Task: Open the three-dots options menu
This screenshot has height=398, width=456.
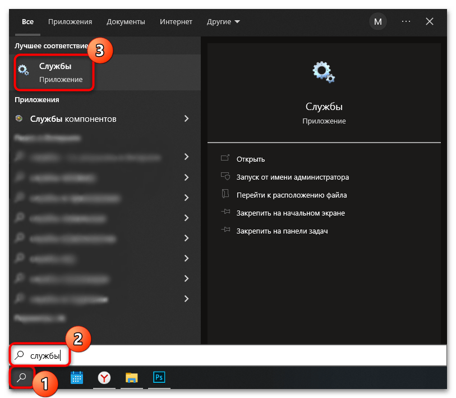Action: (x=406, y=22)
